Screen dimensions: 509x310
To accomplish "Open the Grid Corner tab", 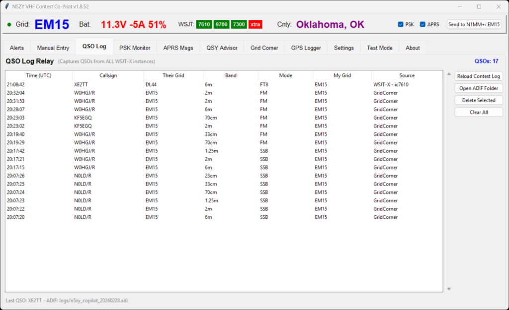I will (x=264, y=48).
